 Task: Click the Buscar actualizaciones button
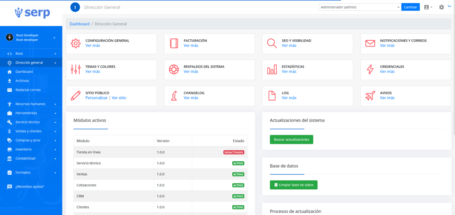[x=292, y=140]
